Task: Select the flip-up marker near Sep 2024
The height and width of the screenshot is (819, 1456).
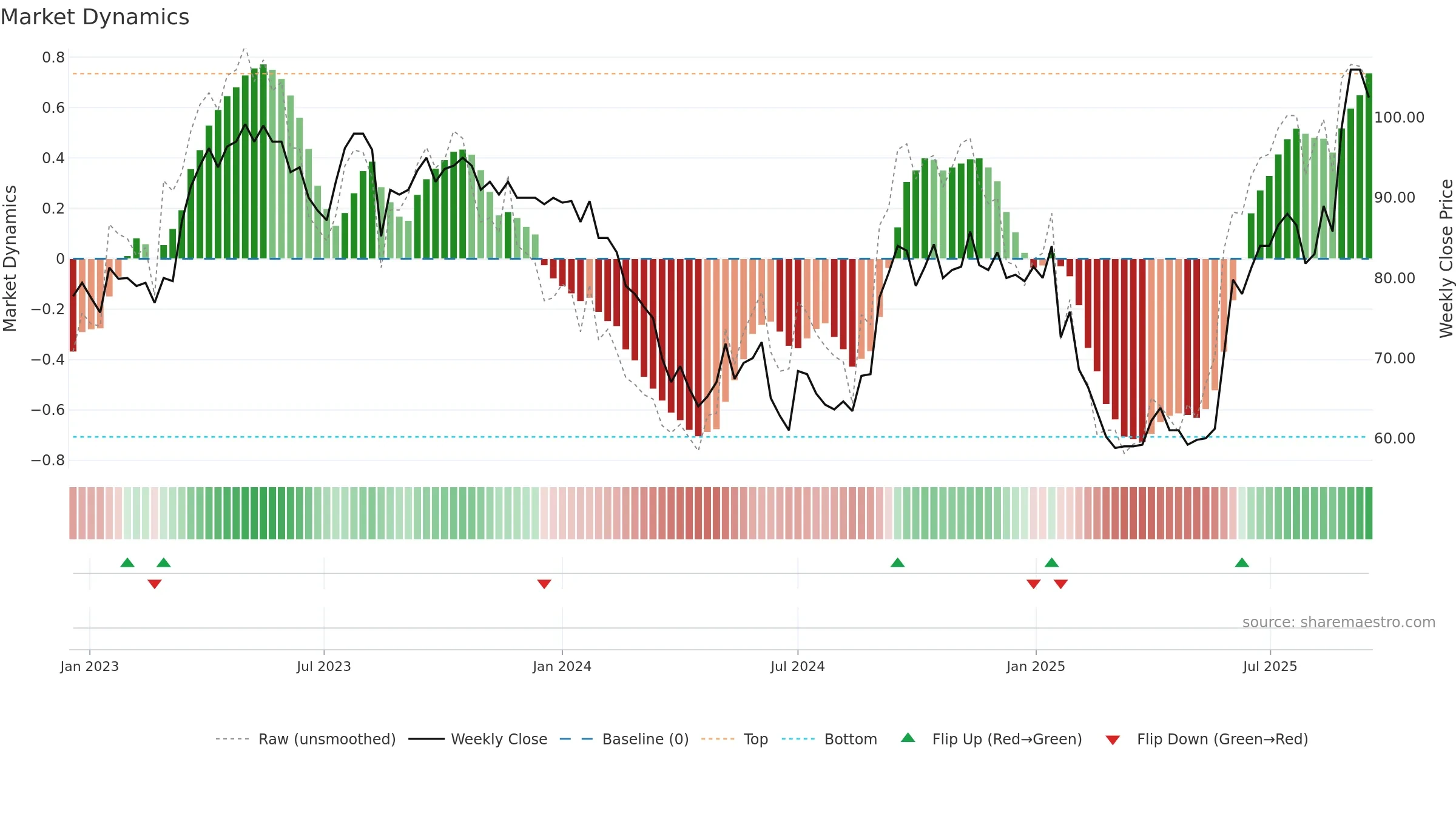Action: (x=898, y=562)
